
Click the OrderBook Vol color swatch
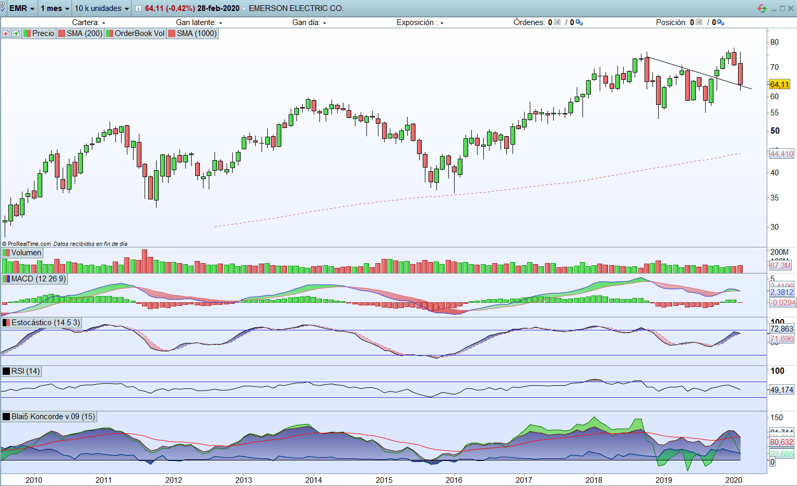(110, 33)
